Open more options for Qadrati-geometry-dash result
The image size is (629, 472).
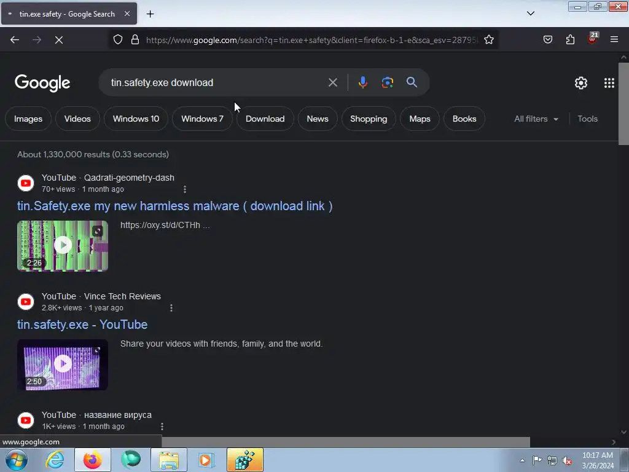184,189
